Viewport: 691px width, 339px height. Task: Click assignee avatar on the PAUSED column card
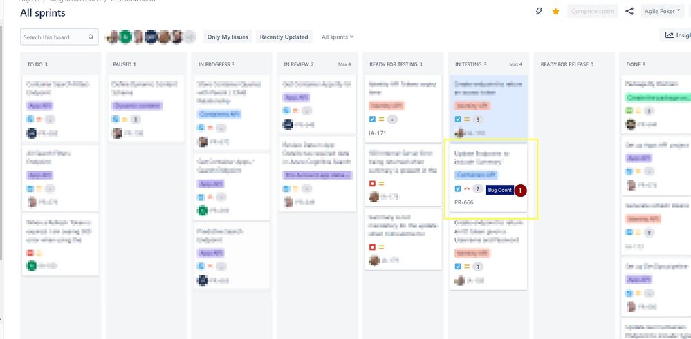(116, 133)
